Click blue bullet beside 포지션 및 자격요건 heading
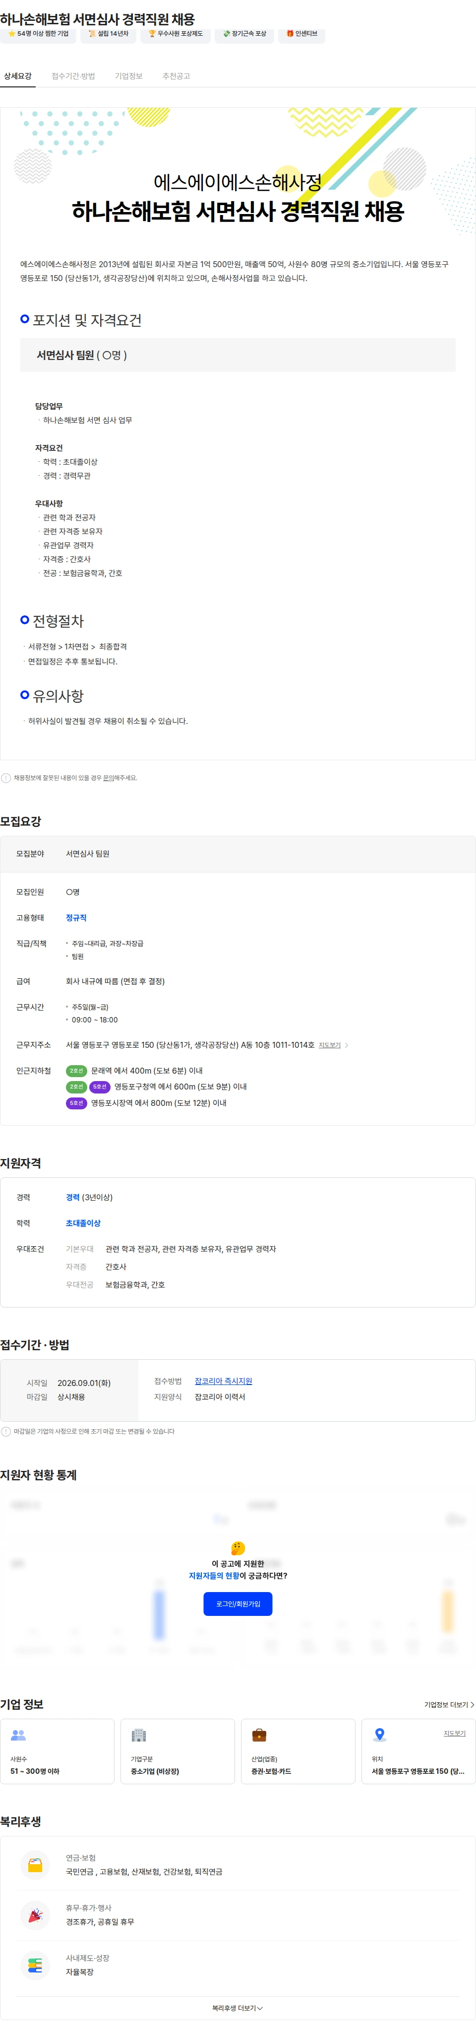 pyautogui.click(x=24, y=319)
